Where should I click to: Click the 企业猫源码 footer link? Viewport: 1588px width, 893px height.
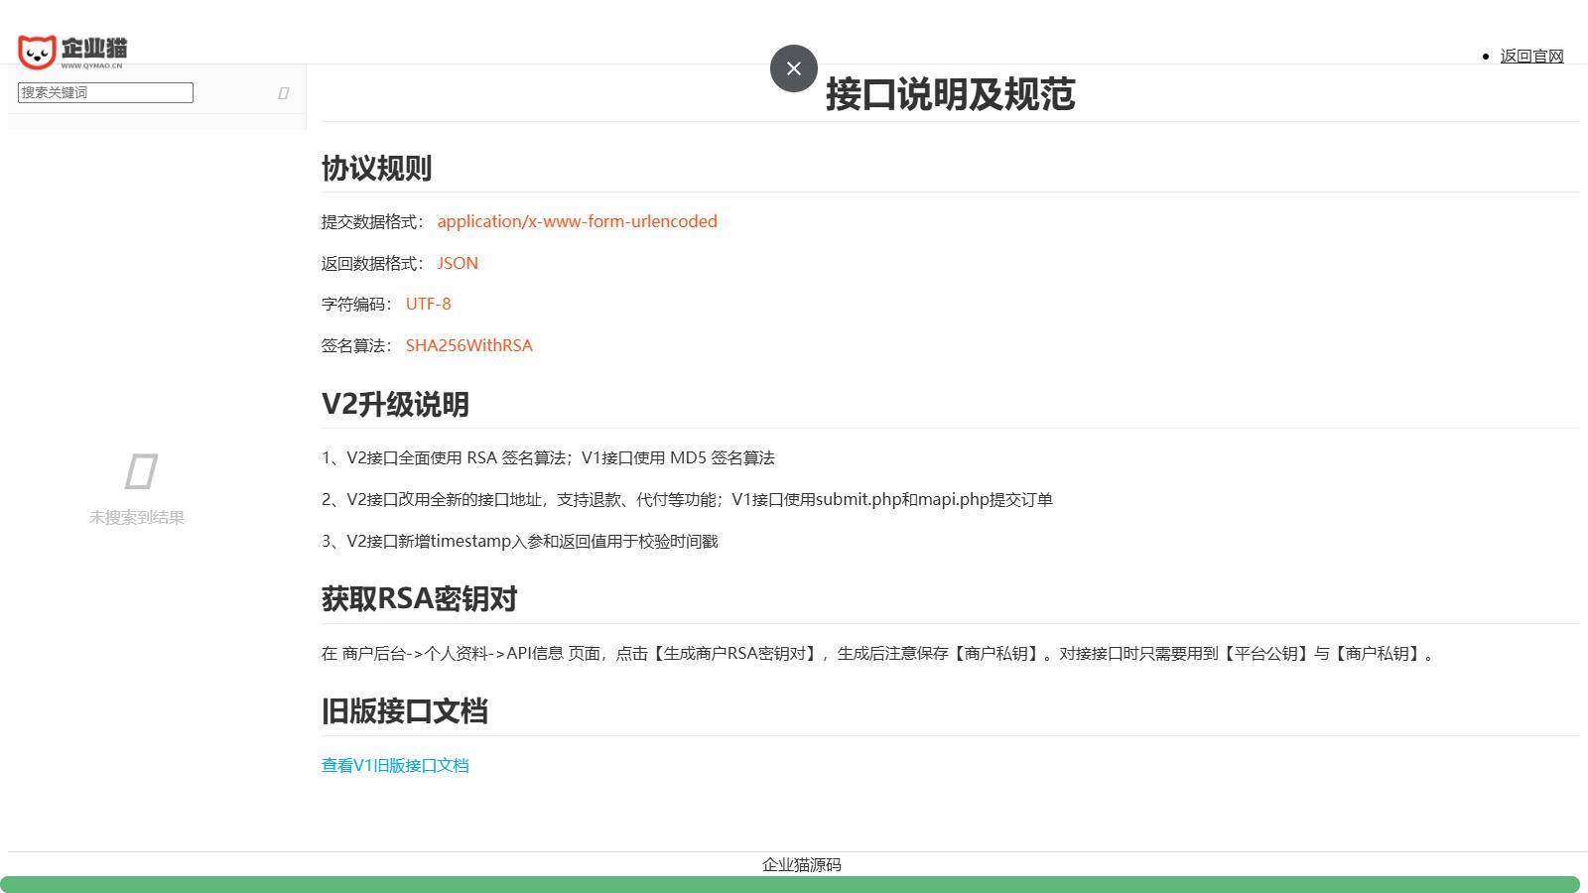(x=800, y=864)
